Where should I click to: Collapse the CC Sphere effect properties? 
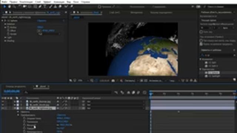[x=2, y=21]
